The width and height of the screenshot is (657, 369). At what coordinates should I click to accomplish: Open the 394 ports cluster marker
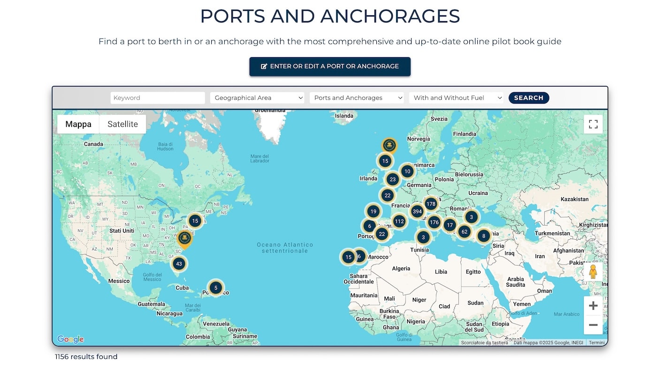coord(417,211)
